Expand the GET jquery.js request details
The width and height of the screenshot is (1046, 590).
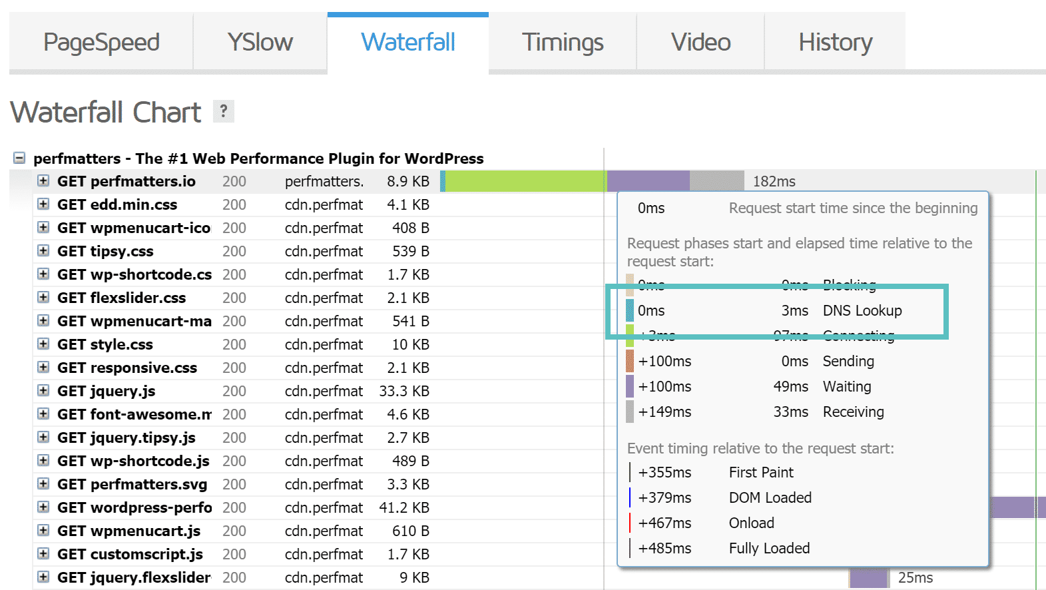point(43,391)
